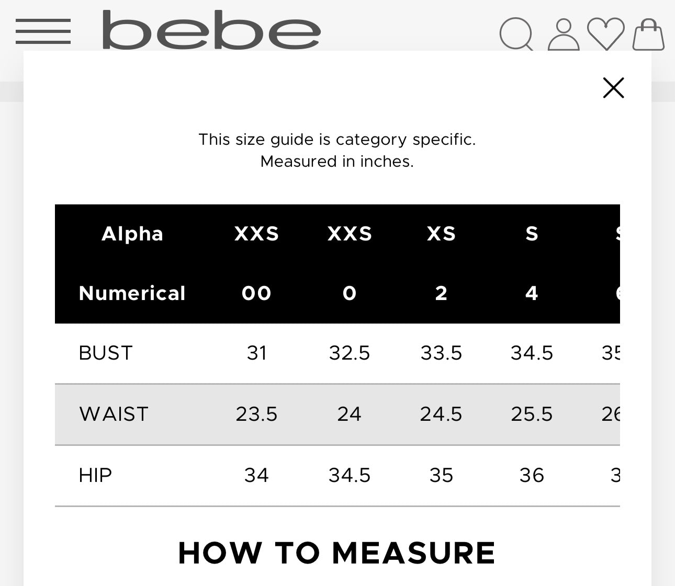The image size is (675, 586).
Task: View the wishlist heart icon
Action: [x=606, y=34]
